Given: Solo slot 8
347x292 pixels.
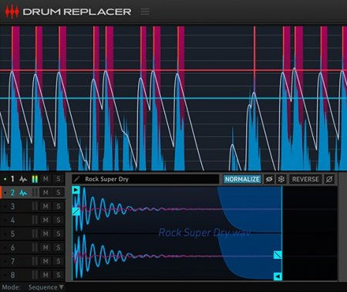Looking at the screenshot, I should (x=59, y=275).
